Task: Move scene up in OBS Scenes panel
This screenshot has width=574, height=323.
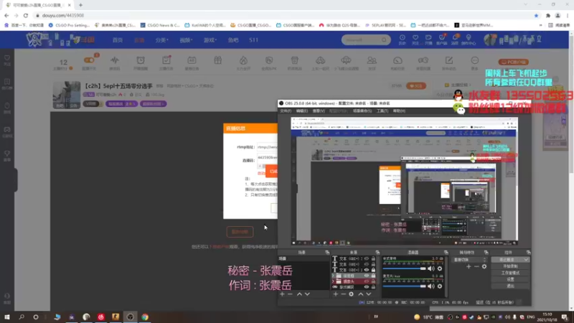Action: pyautogui.click(x=299, y=294)
